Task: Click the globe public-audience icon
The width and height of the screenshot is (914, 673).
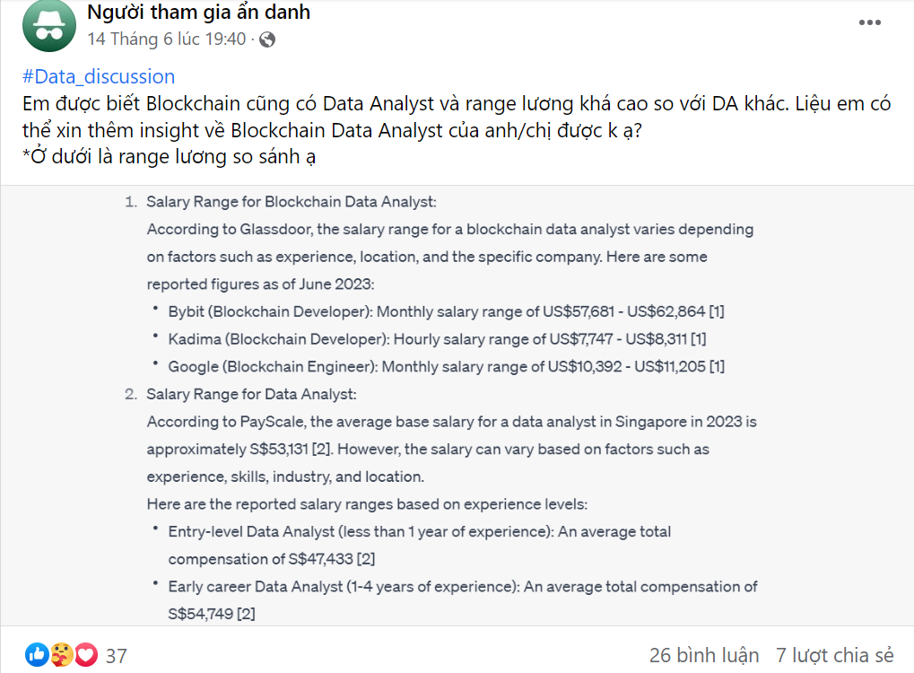Action: [x=267, y=39]
